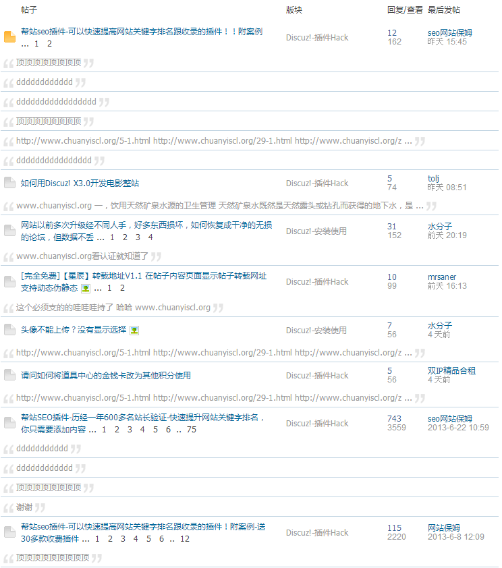Open thread 如何用Discuz! X3.0开发电影整站
502x568 pixels.
[80, 183]
